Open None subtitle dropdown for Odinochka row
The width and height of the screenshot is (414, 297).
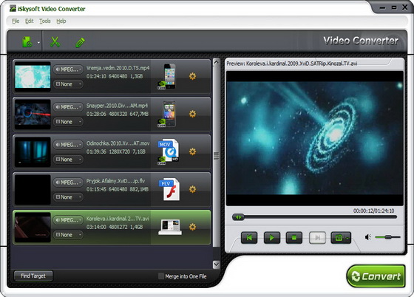[68, 160]
